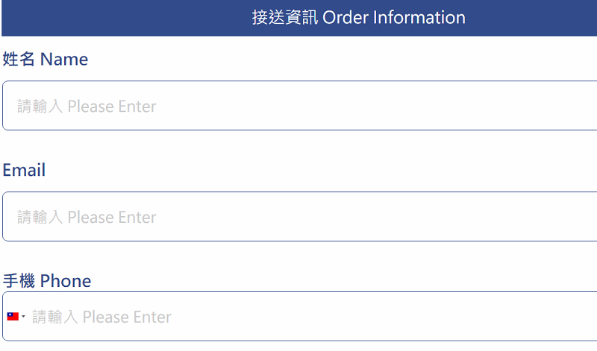
Task: Open the country selector beside the phone input
Action: 16,317
